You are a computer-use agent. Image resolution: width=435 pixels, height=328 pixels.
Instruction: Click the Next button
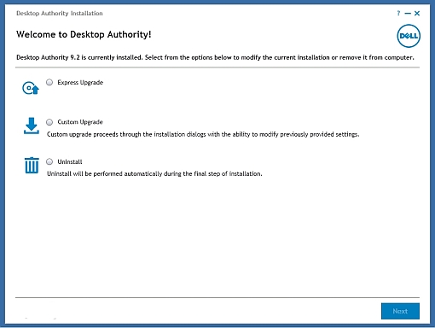point(400,311)
